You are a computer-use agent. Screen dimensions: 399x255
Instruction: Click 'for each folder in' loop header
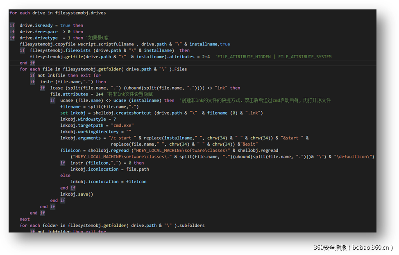43,226
